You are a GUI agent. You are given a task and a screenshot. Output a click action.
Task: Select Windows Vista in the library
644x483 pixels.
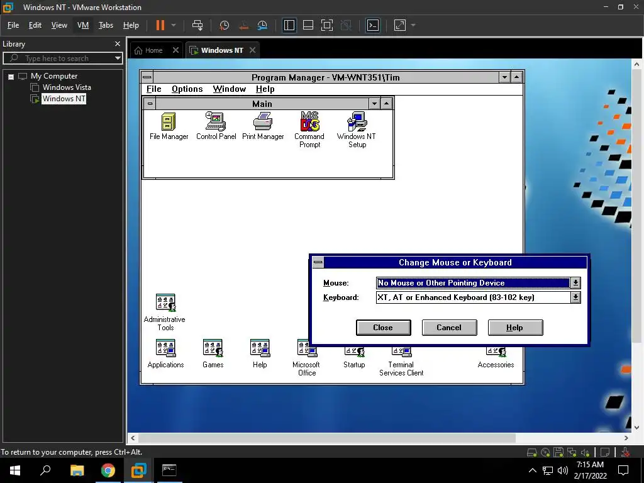[67, 87]
